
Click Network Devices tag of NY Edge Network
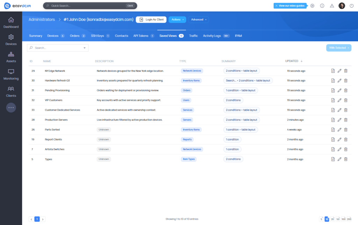point(192,71)
